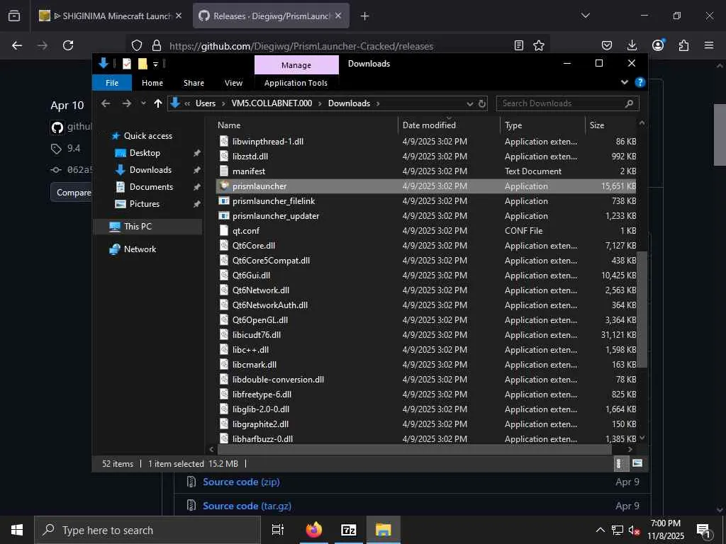Switch to the View ribbon tab
Viewport: 726px width, 544px height.
(x=233, y=83)
